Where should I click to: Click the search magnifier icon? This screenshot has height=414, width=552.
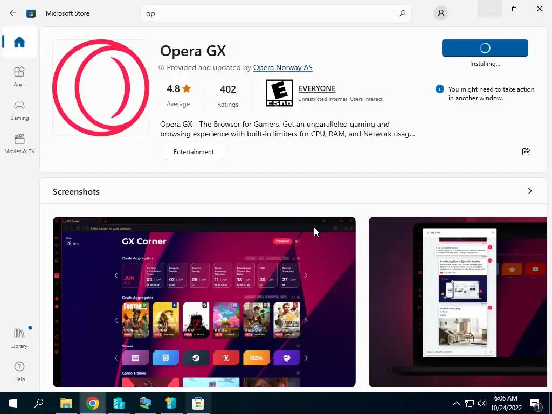pyautogui.click(x=402, y=13)
